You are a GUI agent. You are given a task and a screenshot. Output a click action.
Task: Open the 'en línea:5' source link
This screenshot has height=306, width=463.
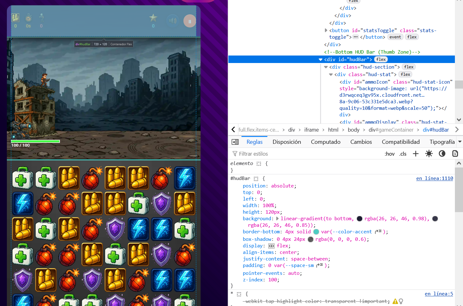(x=439, y=294)
